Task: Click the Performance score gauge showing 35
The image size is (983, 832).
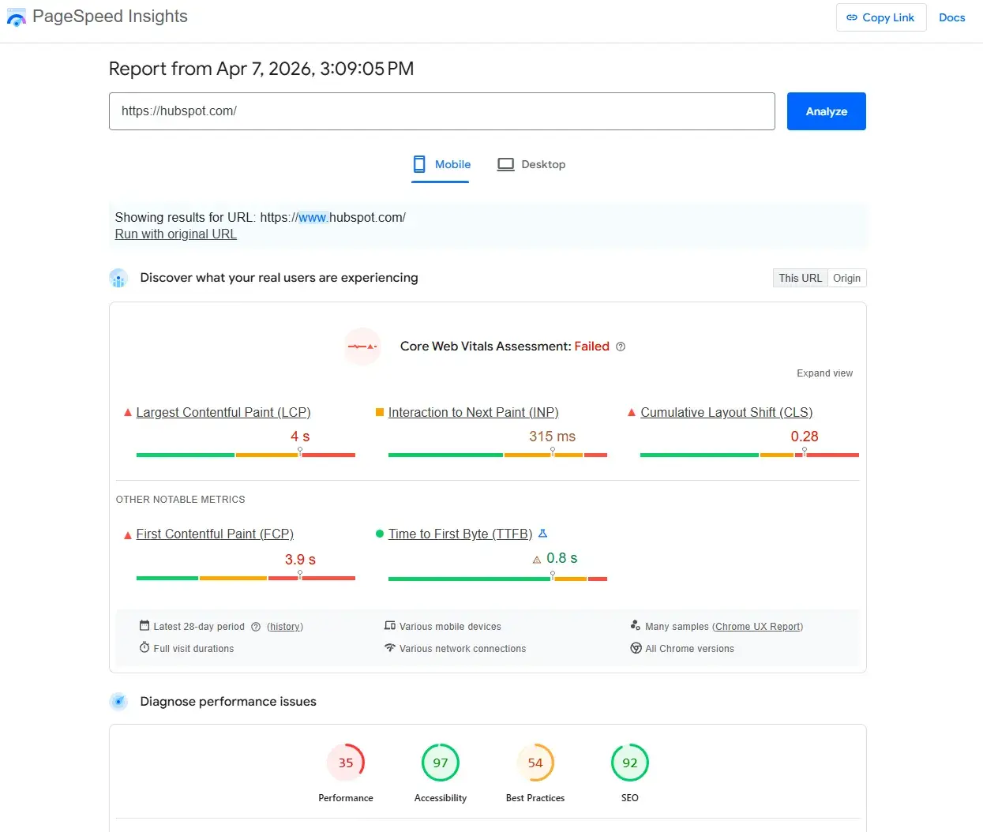Action: point(346,763)
